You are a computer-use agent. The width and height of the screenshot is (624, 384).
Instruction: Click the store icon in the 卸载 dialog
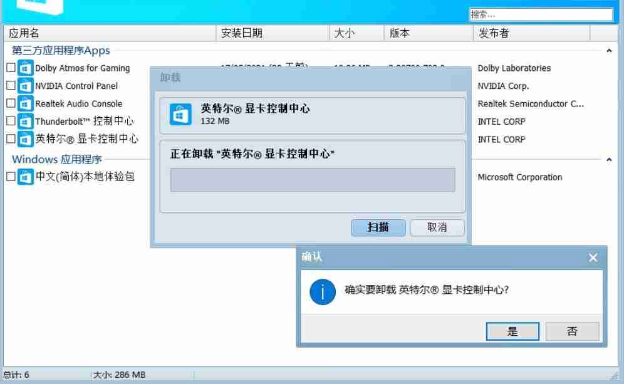180,114
